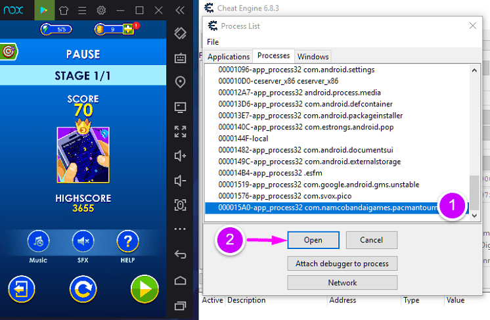Open the File menu in Process List
Screen dimensions: 490x320
(213, 42)
